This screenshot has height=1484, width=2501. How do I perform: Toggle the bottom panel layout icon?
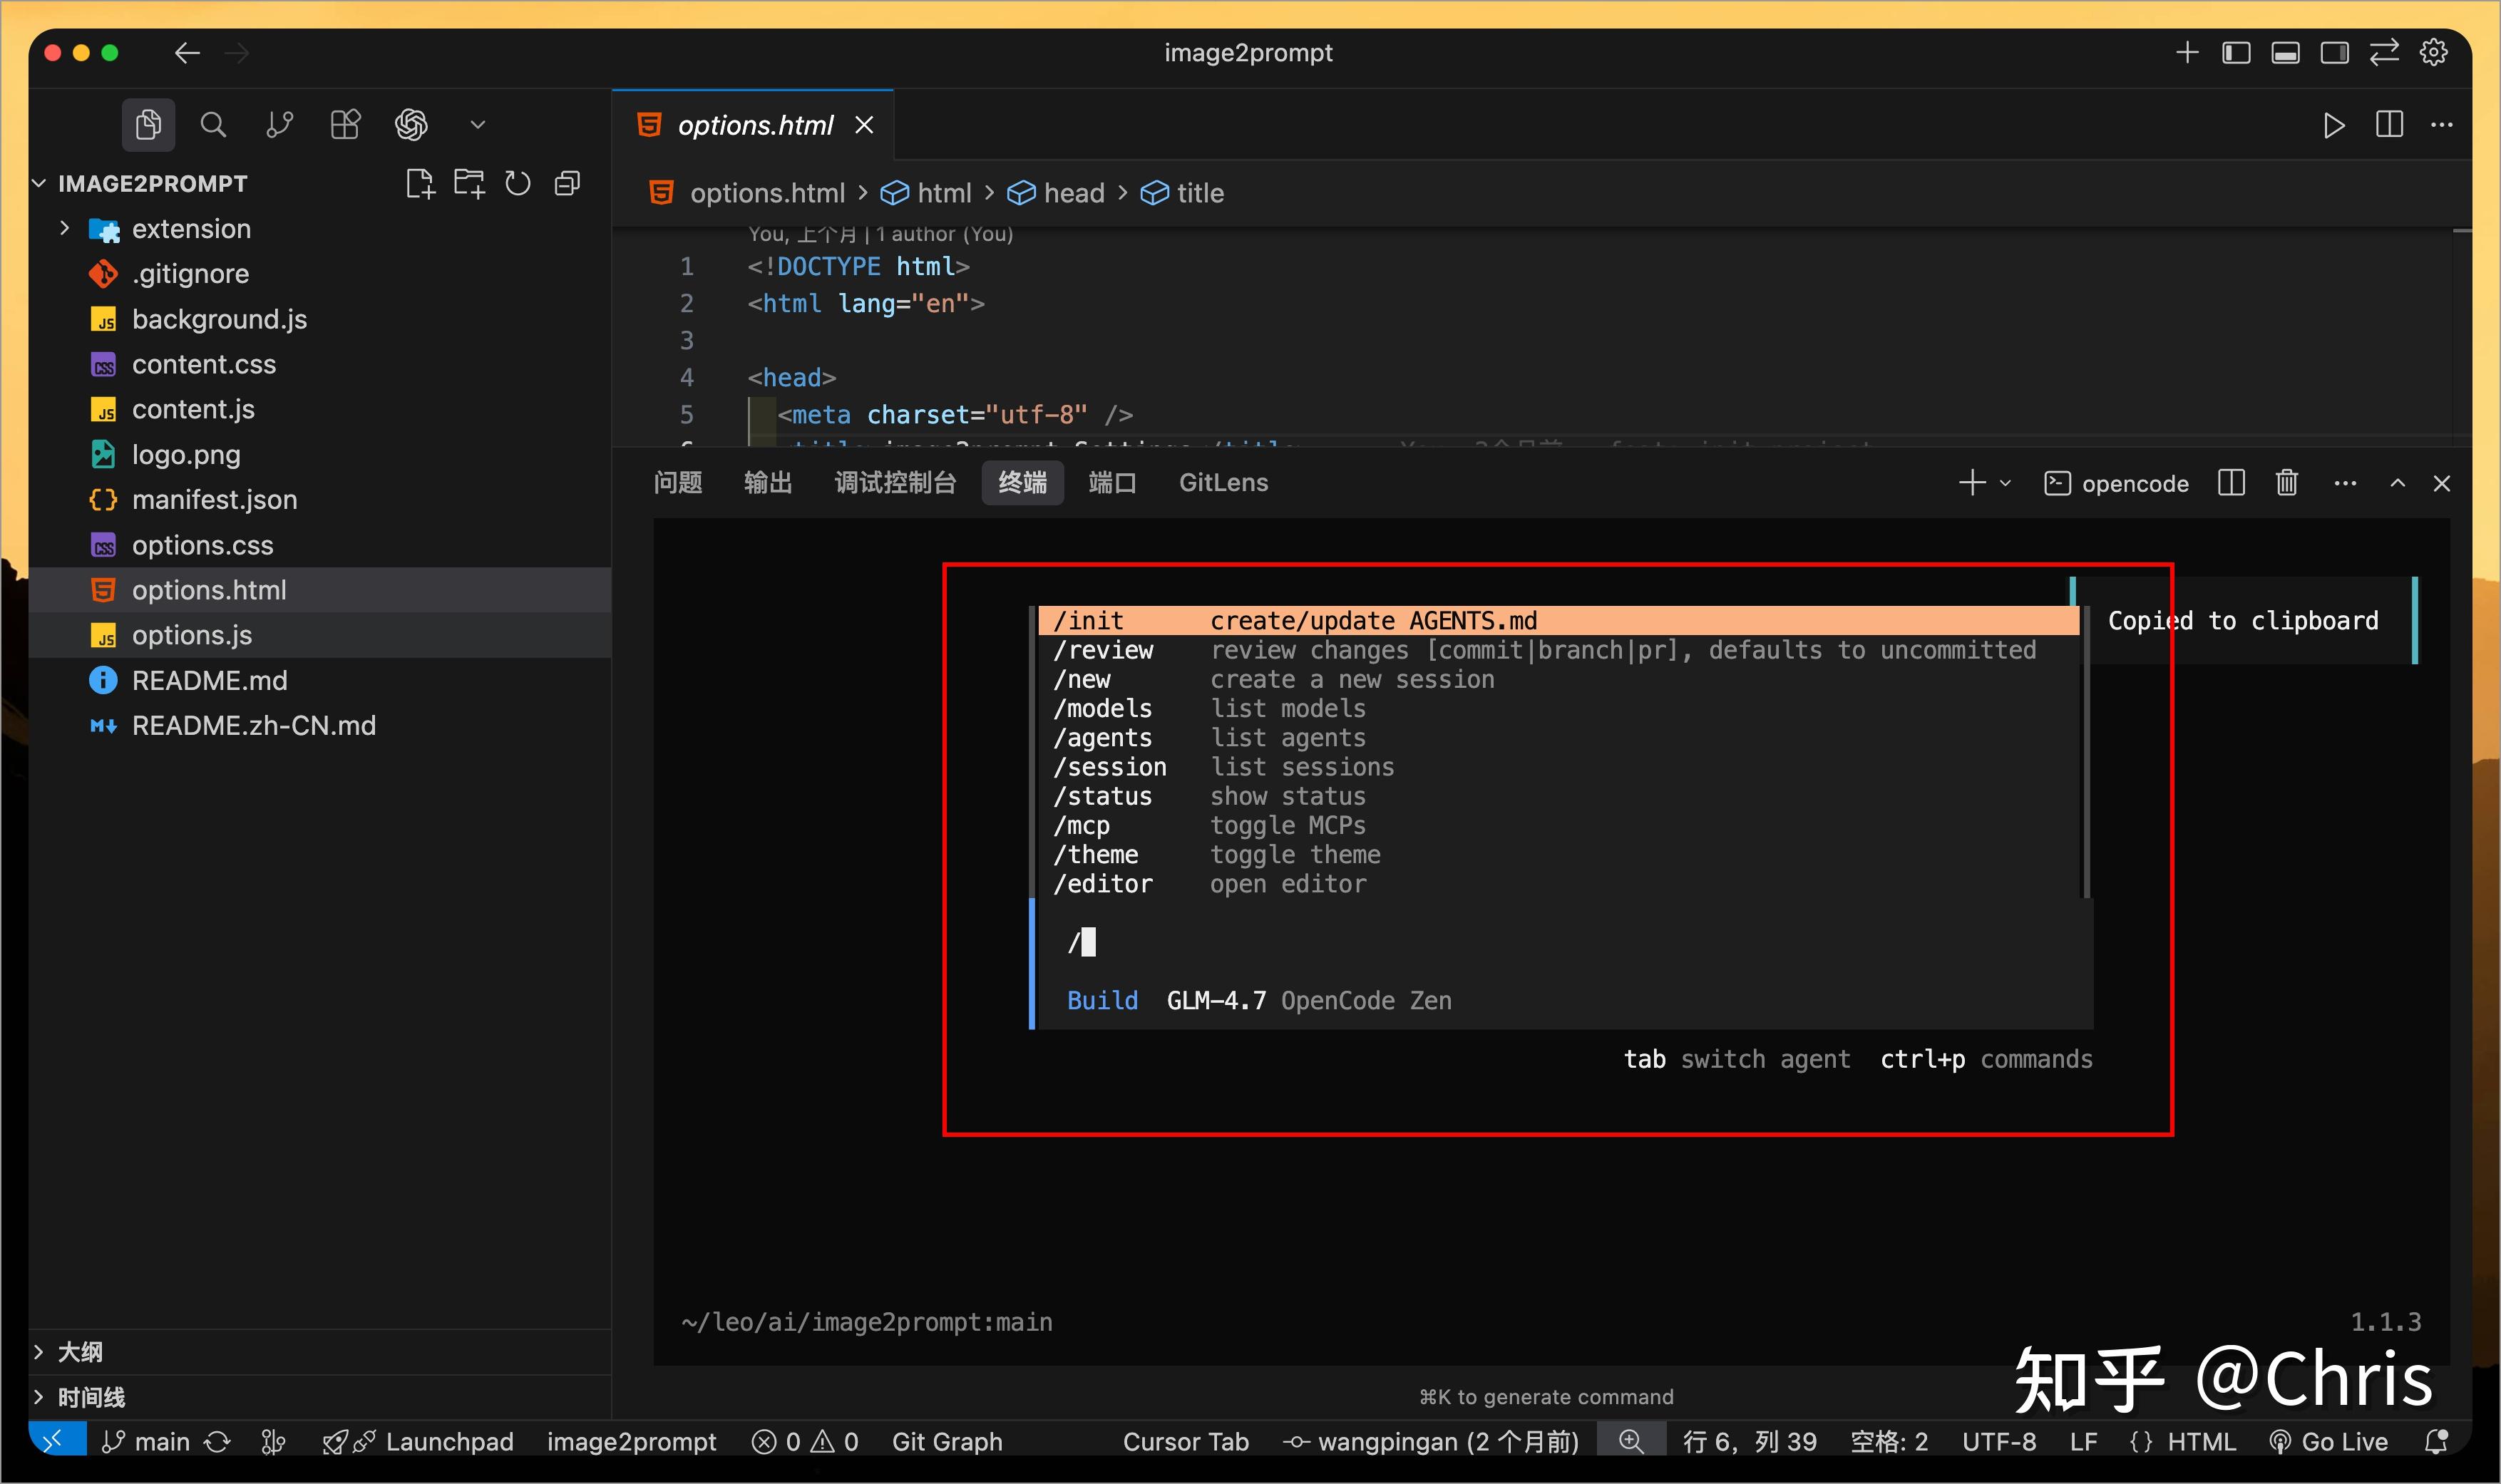[x=2285, y=53]
